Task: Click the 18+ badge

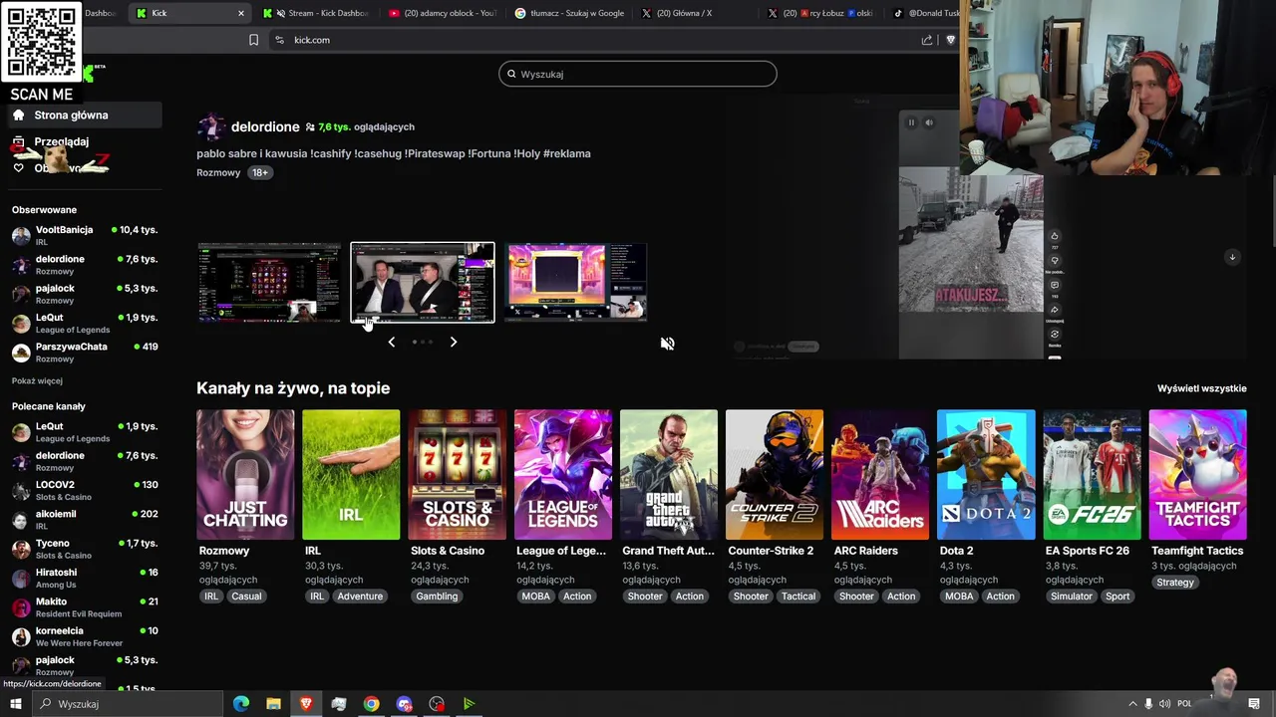Action: [x=259, y=172]
